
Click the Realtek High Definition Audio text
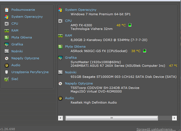click(x=94, y=102)
